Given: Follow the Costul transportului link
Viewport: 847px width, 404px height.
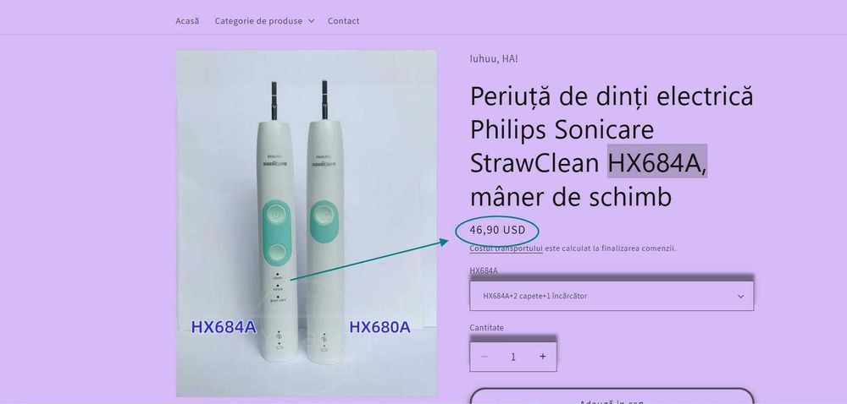Looking at the screenshot, I should pos(507,248).
